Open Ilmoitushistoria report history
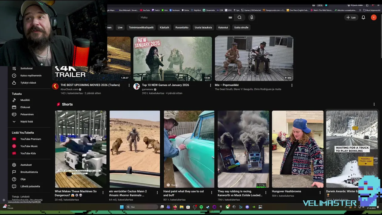Viewport: 382px width, 215px height. point(29,172)
